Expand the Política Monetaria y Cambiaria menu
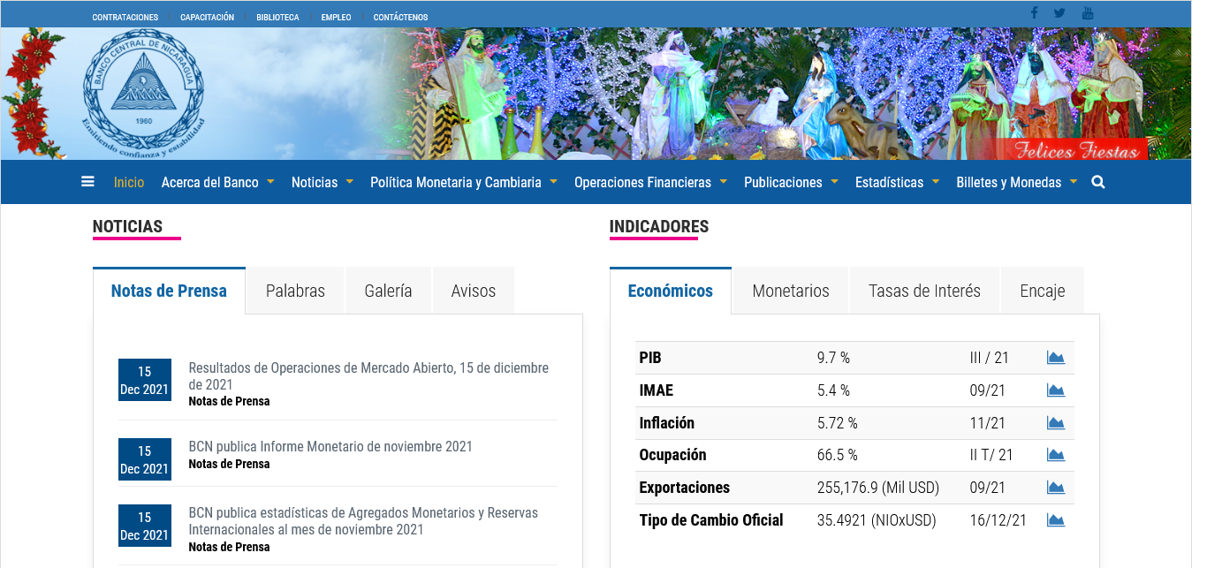This screenshot has height=568, width=1207. tap(463, 182)
